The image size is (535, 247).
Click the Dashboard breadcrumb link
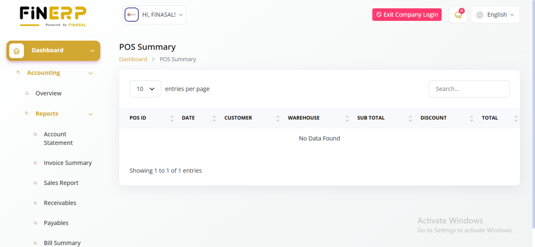click(133, 59)
